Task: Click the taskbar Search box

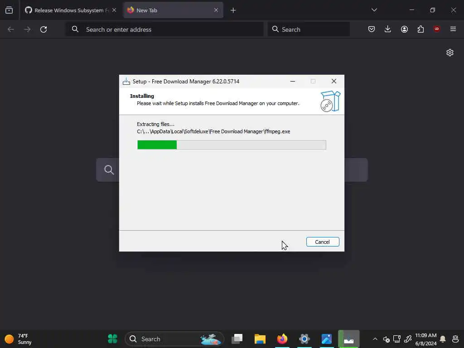Action: (x=174, y=339)
